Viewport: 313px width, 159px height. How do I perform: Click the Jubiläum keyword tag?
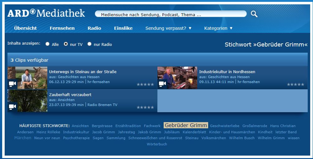pos(172,132)
